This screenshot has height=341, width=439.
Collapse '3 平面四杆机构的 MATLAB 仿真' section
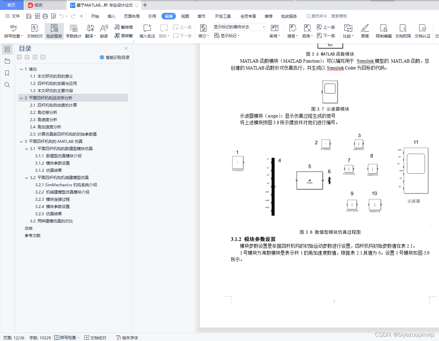pyautogui.click(x=21, y=142)
